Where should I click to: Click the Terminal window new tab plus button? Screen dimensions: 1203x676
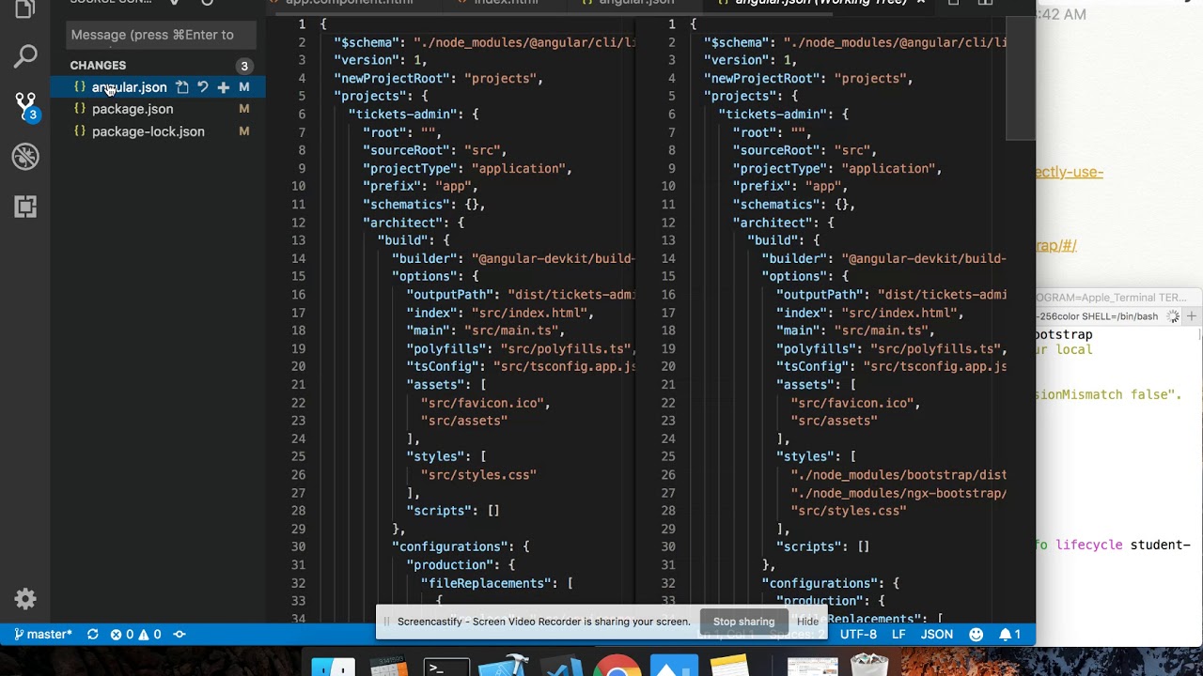click(1192, 316)
